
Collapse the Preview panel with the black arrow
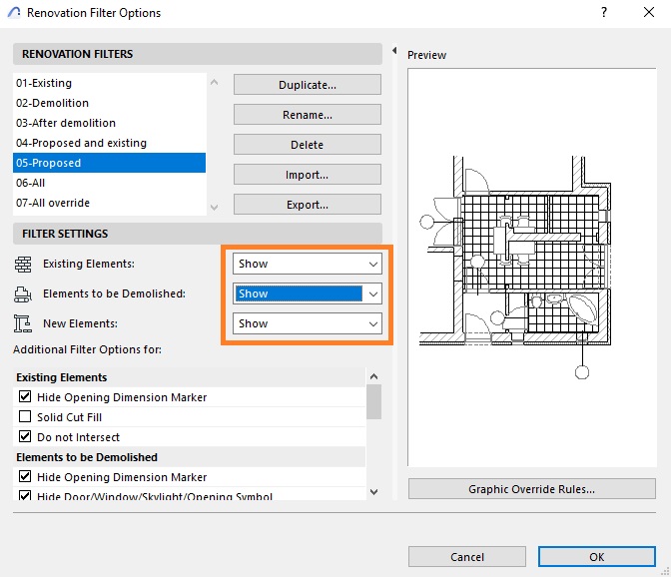point(394,51)
